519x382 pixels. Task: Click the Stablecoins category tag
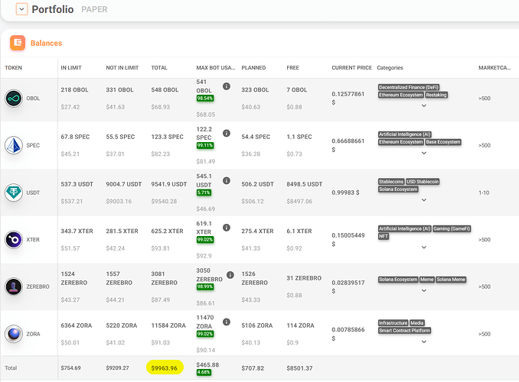pyautogui.click(x=391, y=181)
